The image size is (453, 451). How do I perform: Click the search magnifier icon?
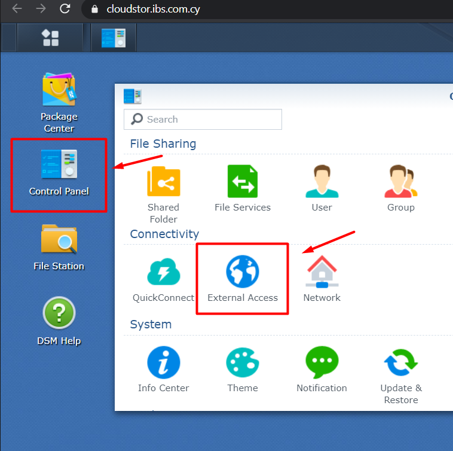(x=137, y=119)
